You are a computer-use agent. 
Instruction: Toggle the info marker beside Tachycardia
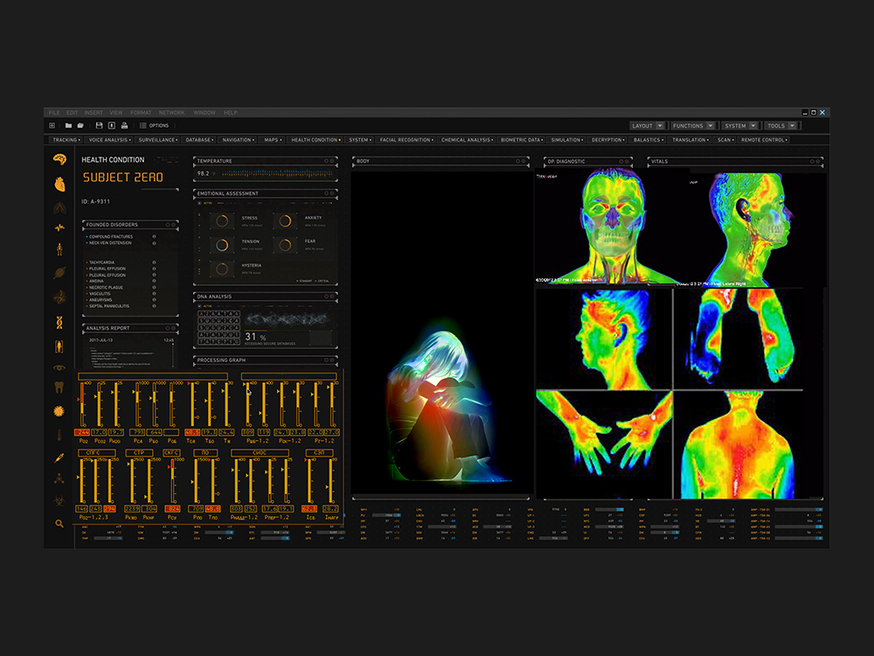[155, 262]
